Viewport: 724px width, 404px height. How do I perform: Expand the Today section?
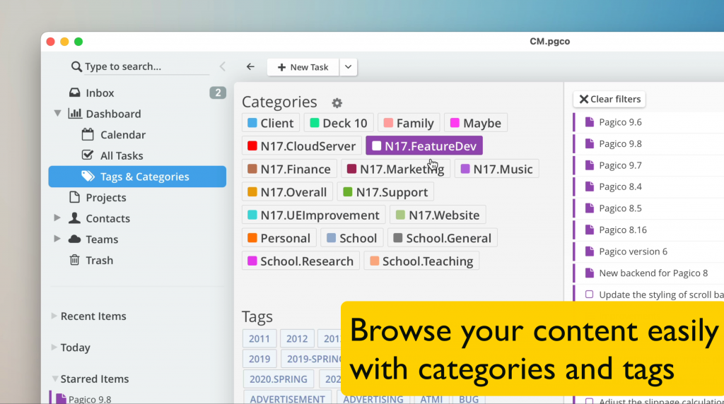[x=54, y=347]
